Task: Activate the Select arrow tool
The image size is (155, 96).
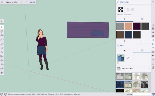Action: coord(2,27)
